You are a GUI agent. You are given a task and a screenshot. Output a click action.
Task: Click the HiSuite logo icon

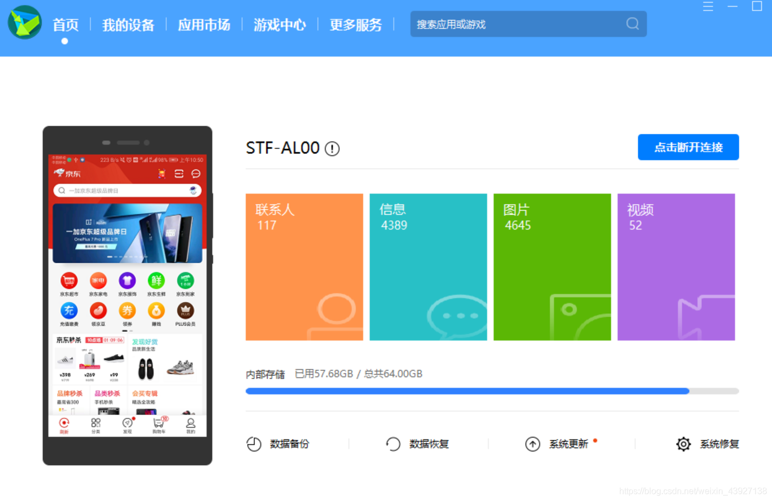click(x=24, y=23)
